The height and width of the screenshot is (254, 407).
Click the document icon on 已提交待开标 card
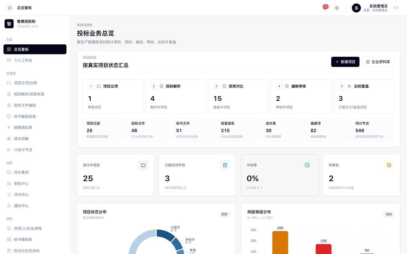click(x=225, y=165)
